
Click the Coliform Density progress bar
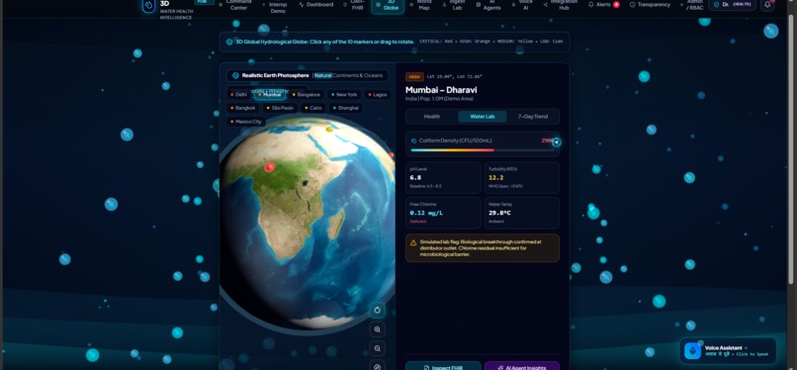pyautogui.click(x=483, y=150)
